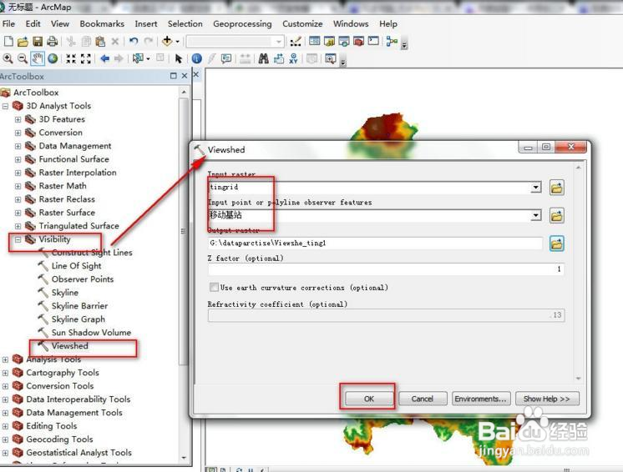Click the Environments... button

click(480, 399)
